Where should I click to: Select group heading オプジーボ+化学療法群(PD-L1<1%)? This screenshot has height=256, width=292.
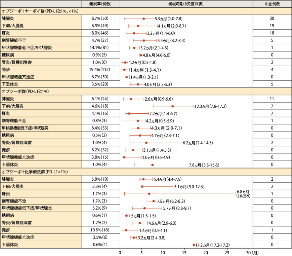point(35,172)
